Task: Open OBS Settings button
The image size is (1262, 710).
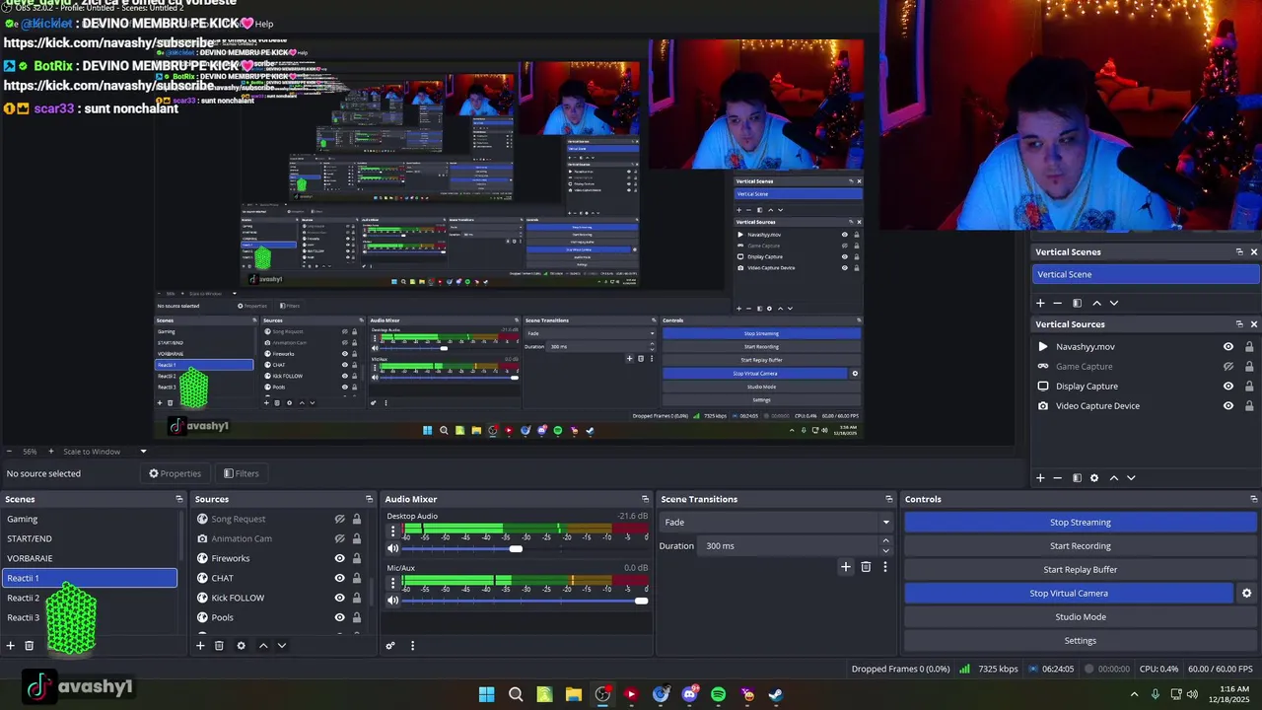Action: [1080, 641]
